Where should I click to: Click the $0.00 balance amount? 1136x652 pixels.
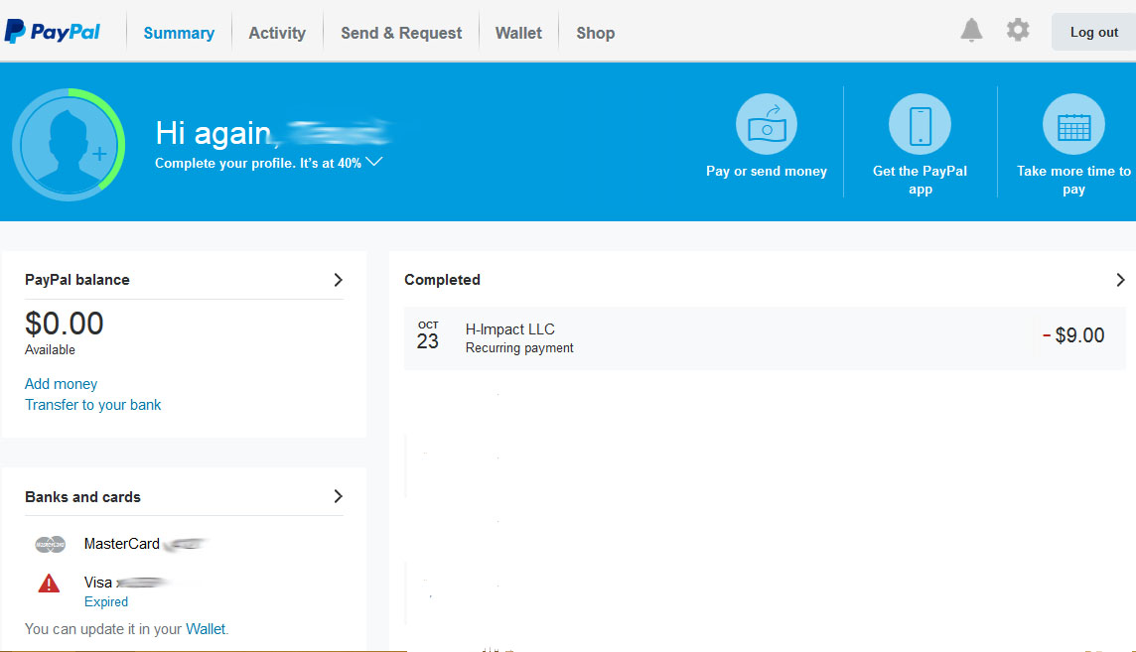[65, 324]
